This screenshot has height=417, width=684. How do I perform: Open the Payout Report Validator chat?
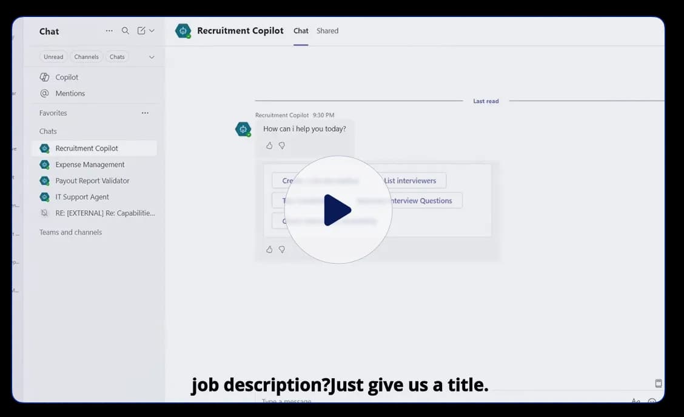tap(94, 181)
